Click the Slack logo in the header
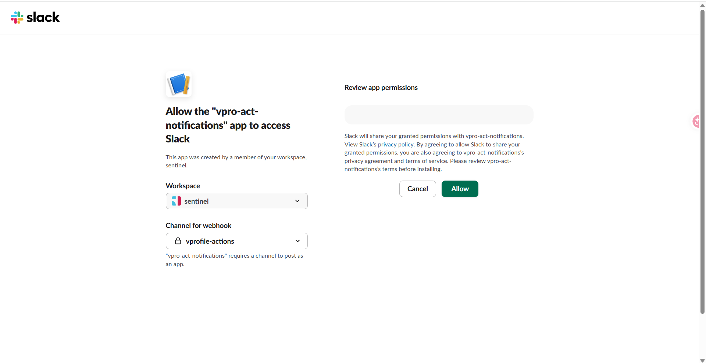 (35, 17)
